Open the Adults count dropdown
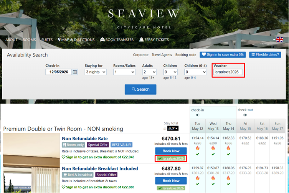This screenshot has width=289, height=193. pyautogui.click(x=149, y=72)
